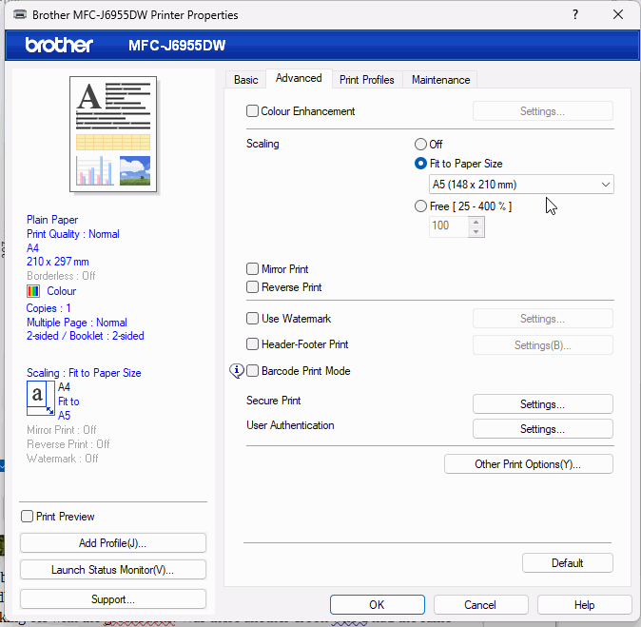Viewport: 641px width, 627px height.
Task: Enable the Colour Enhancement checkbox
Action: coord(253,111)
